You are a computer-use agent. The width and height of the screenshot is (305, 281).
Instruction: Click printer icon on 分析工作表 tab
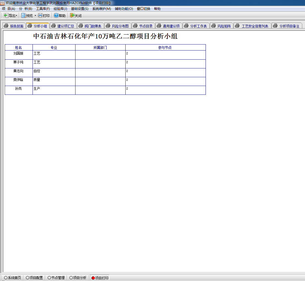186,26
